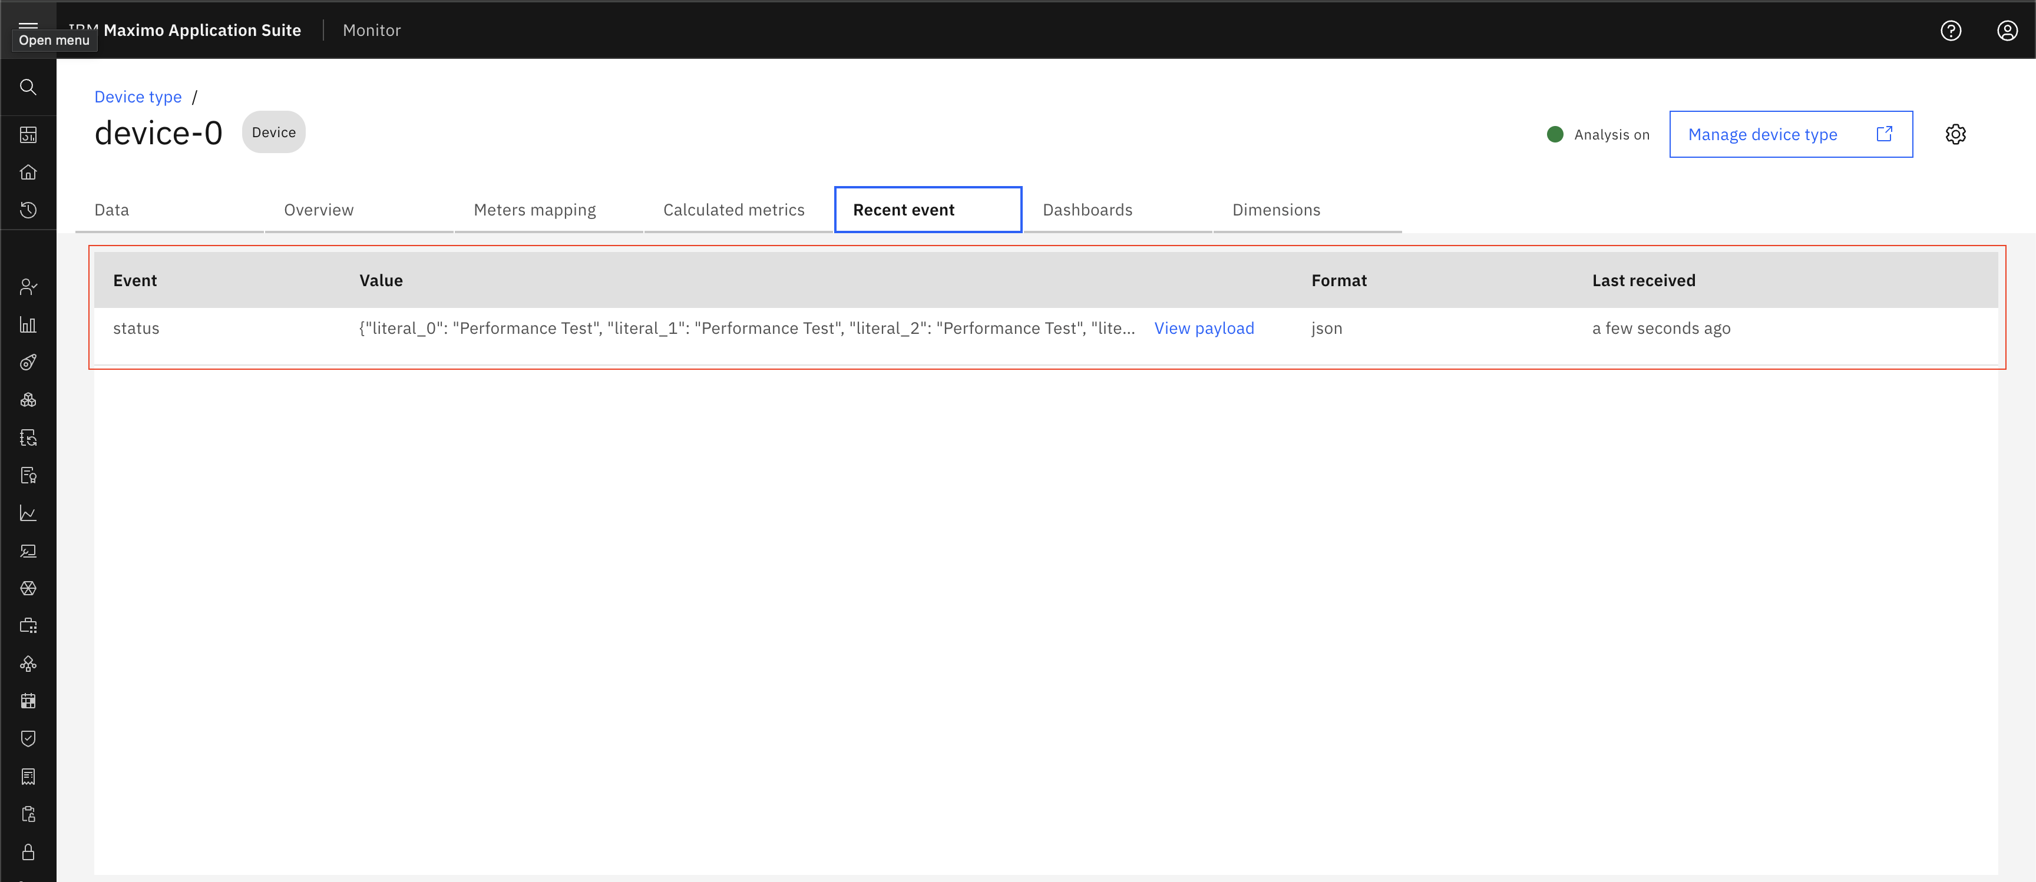The height and width of the screenshot is (882, 2036).
Task: Open the recent history clock icon
Action: pyautogui.click(x=28, y=210)
